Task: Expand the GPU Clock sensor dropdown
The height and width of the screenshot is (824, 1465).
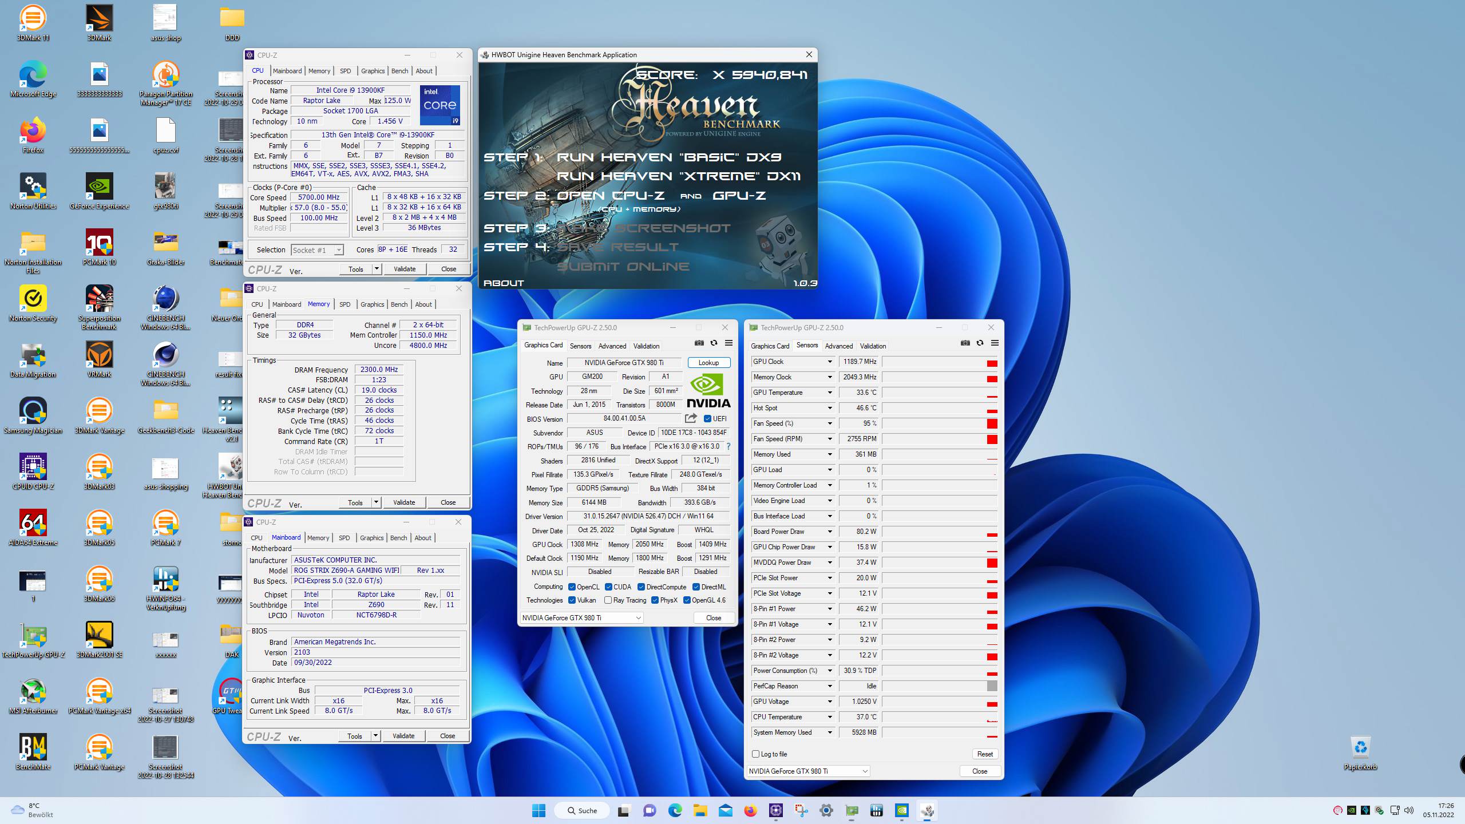Action: coord(829,362)
